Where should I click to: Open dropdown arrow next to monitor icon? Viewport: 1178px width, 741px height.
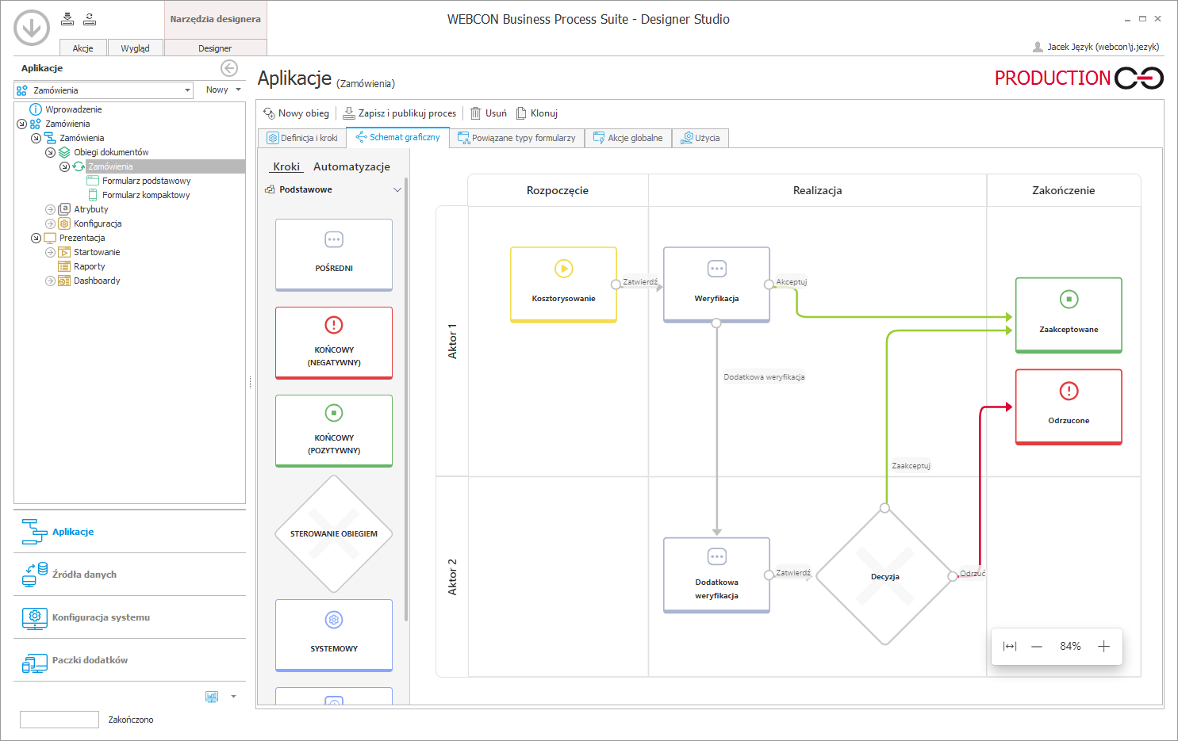pyautogui.click(x=233, y=697)
